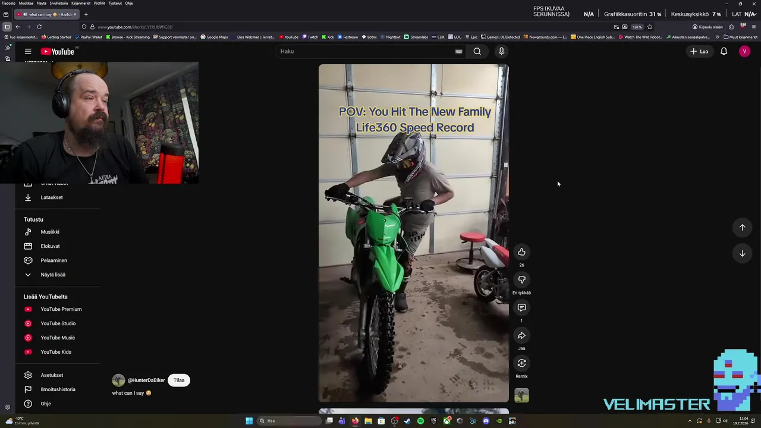Submit search with magnifying glass button
761x428 pixels.
click(477, 51)
